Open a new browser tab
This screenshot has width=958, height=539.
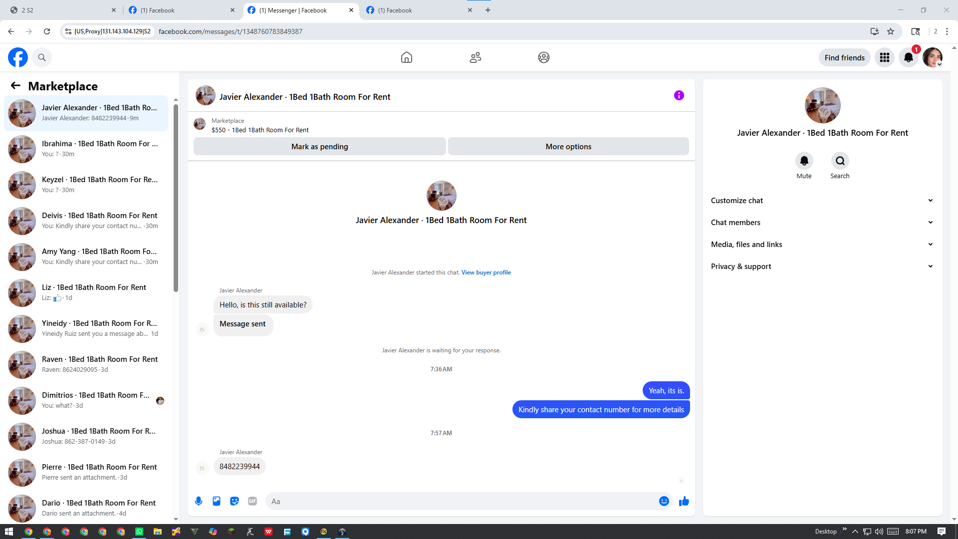point(488,10)
